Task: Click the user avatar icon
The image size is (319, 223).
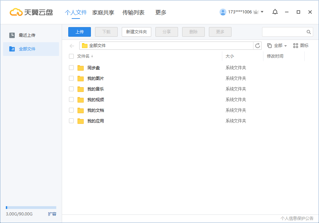Action: 223,12
